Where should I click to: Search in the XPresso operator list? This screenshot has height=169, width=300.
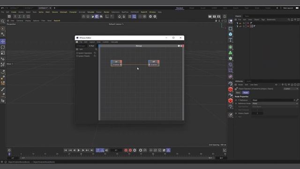(96, 49)
